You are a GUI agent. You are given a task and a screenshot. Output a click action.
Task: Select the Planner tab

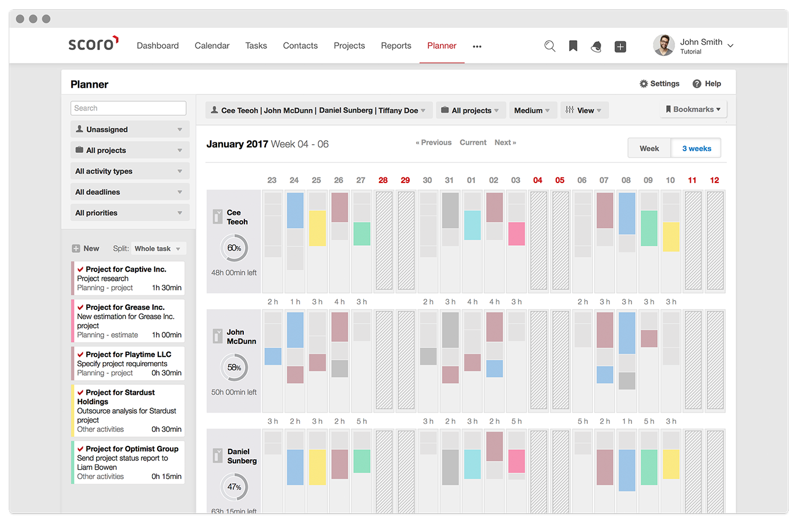pos(442,45)
